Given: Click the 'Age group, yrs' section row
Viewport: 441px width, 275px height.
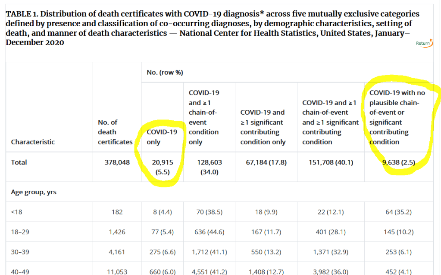Looking at the screenshot, I should (34, 192).
